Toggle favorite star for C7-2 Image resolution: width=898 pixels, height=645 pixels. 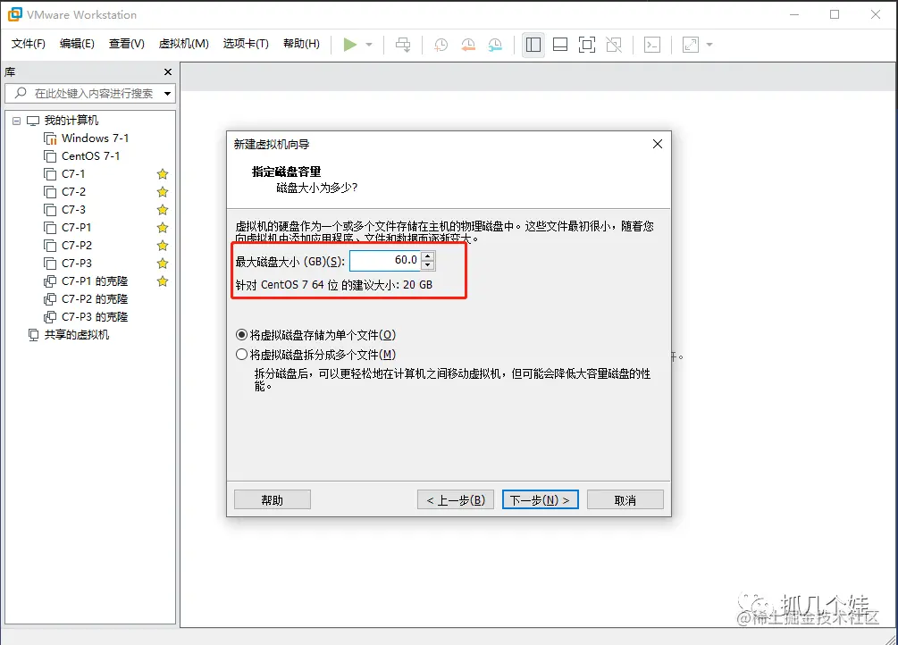[163, 191]
